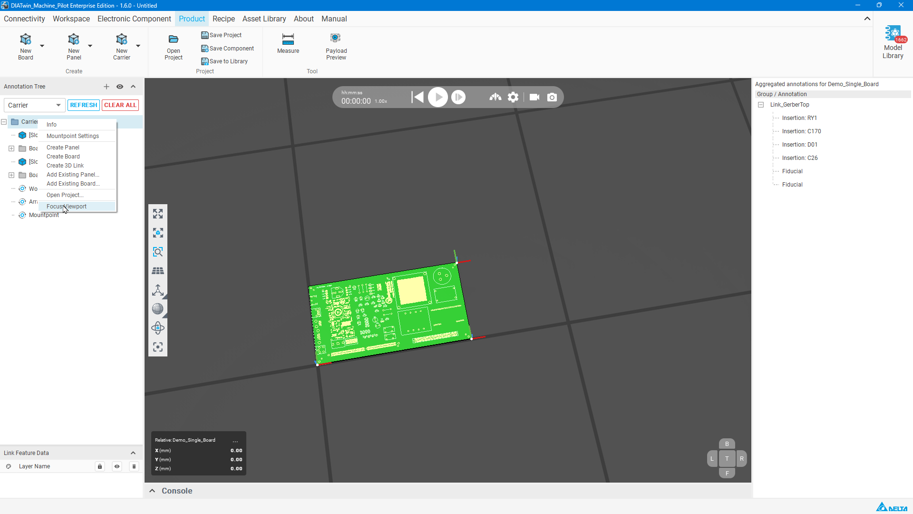Click the New Board icon
This screenshot has width=913, height=514.
26,46
